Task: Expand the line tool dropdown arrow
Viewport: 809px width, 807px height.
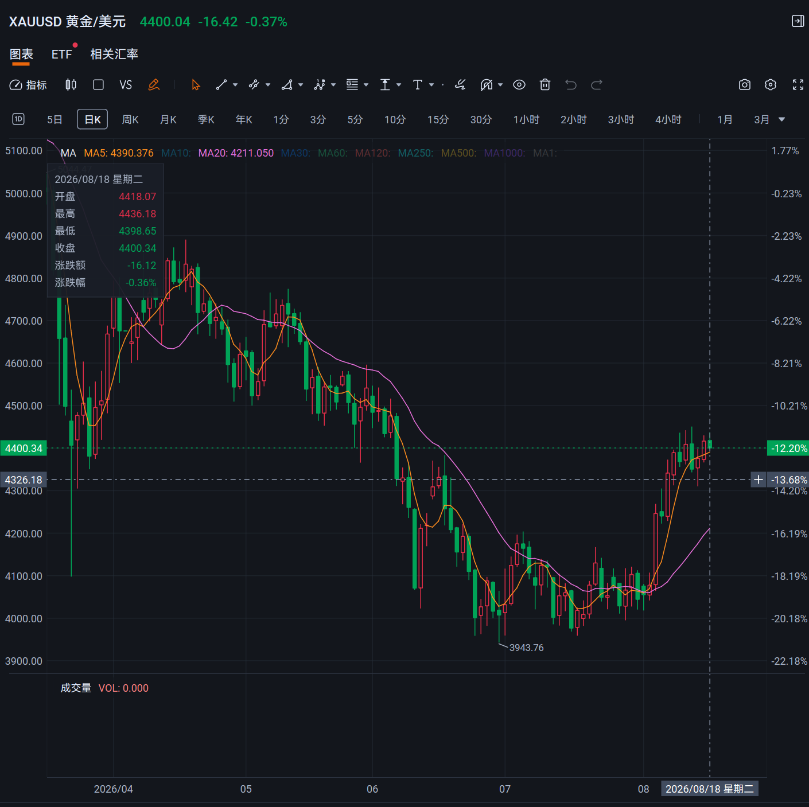Action: [x=235, y=85]
